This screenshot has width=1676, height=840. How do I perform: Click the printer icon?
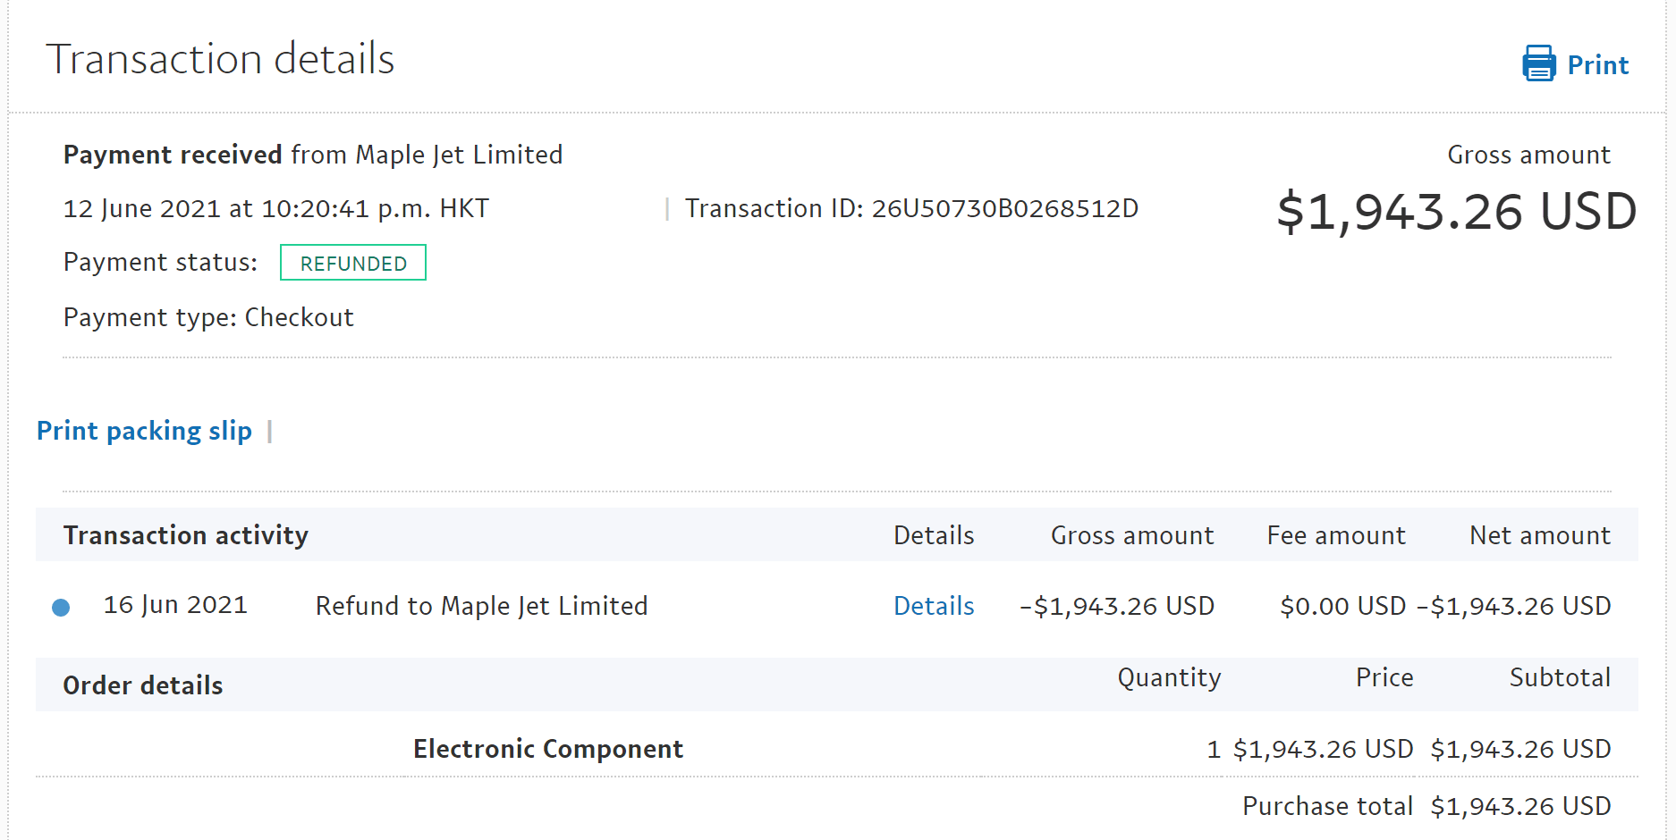point(1539,63)
